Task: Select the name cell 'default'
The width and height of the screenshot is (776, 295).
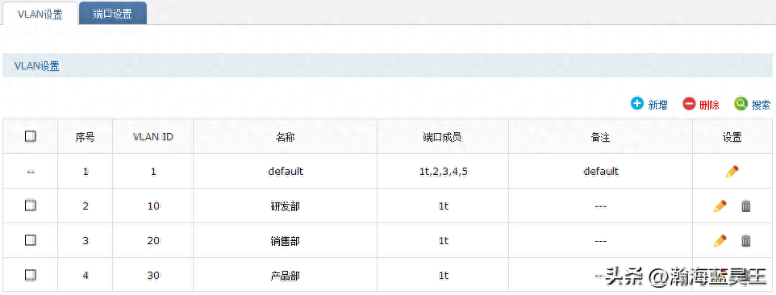Action: coord(286,172)
